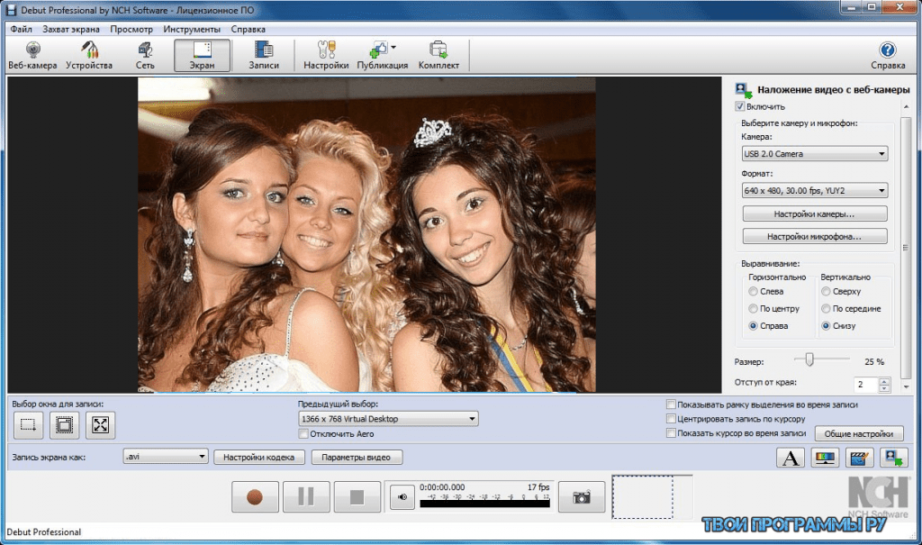This screenshot has height=545, width=922.
Task: Open text caption tool (A icon)
Action: (x=790, y=459)
